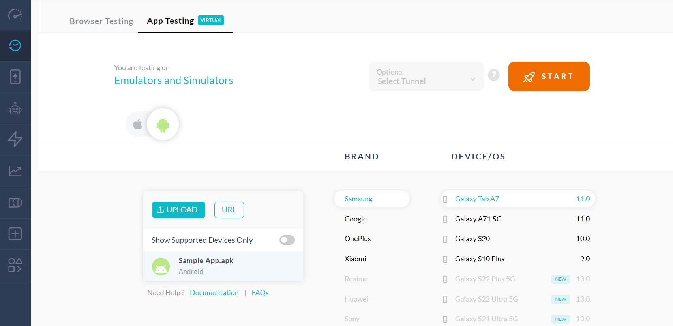Click the tunnel help question mark icon
The width and height of the screenshot is (673, 326).
point(494,75)
